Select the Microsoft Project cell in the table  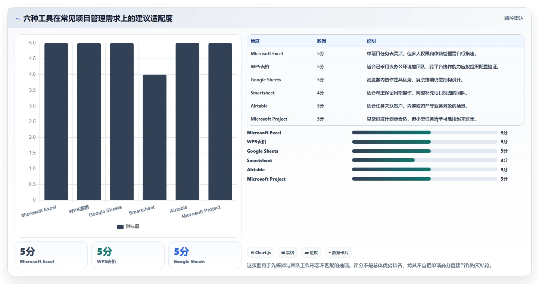[x=269, y=119]
